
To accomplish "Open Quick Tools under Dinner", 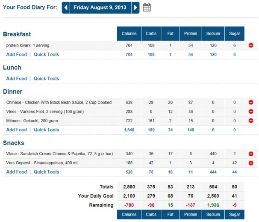I will pos(46,130).
